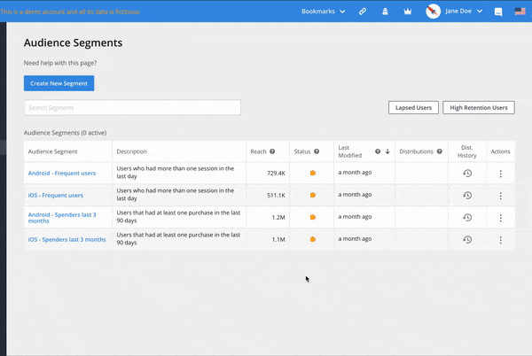The image size is (532, 356).
Task: Click the person figure icon in header
Action: (385, 12)
